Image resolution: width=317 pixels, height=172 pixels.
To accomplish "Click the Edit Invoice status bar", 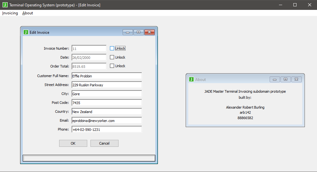I will [89, 158].
